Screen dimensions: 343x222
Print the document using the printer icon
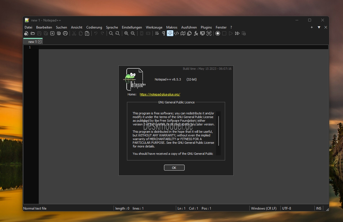(65, 33)
